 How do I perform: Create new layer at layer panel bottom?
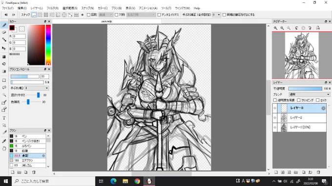[x=276, y=172]
